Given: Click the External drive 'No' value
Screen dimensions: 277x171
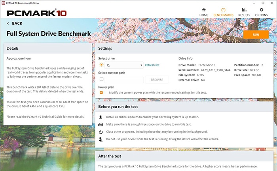Looking at the screenshot, I should (203, 80).
